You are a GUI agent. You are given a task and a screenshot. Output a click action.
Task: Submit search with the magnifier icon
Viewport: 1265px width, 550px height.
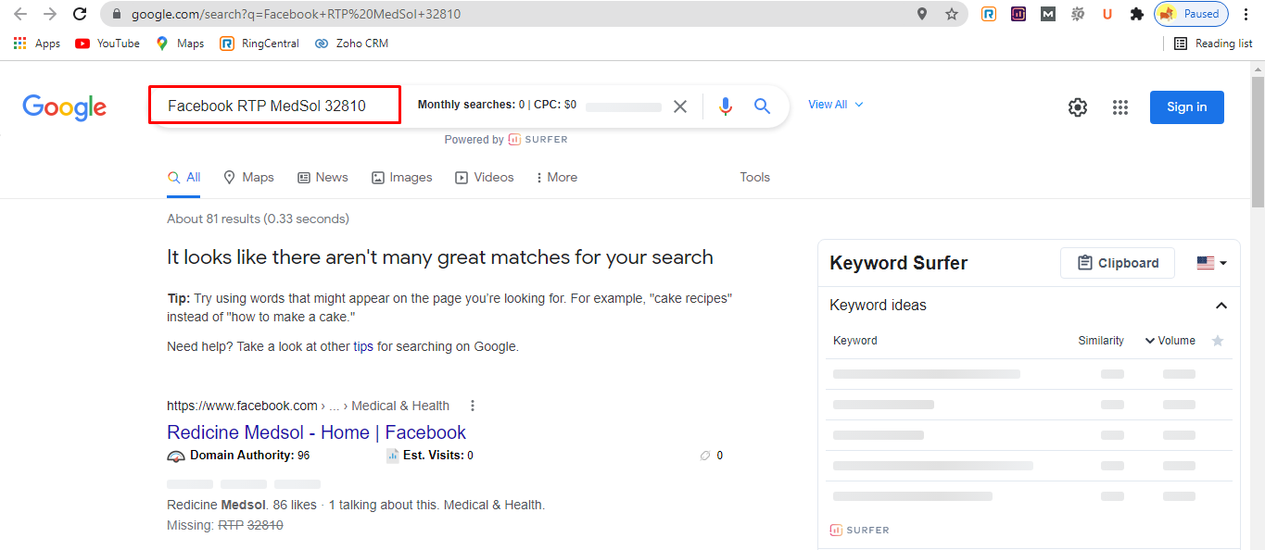pyautogui.click(x=763, y=106)
